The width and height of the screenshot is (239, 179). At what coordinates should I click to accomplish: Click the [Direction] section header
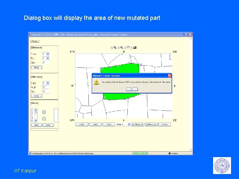[37, 77]
